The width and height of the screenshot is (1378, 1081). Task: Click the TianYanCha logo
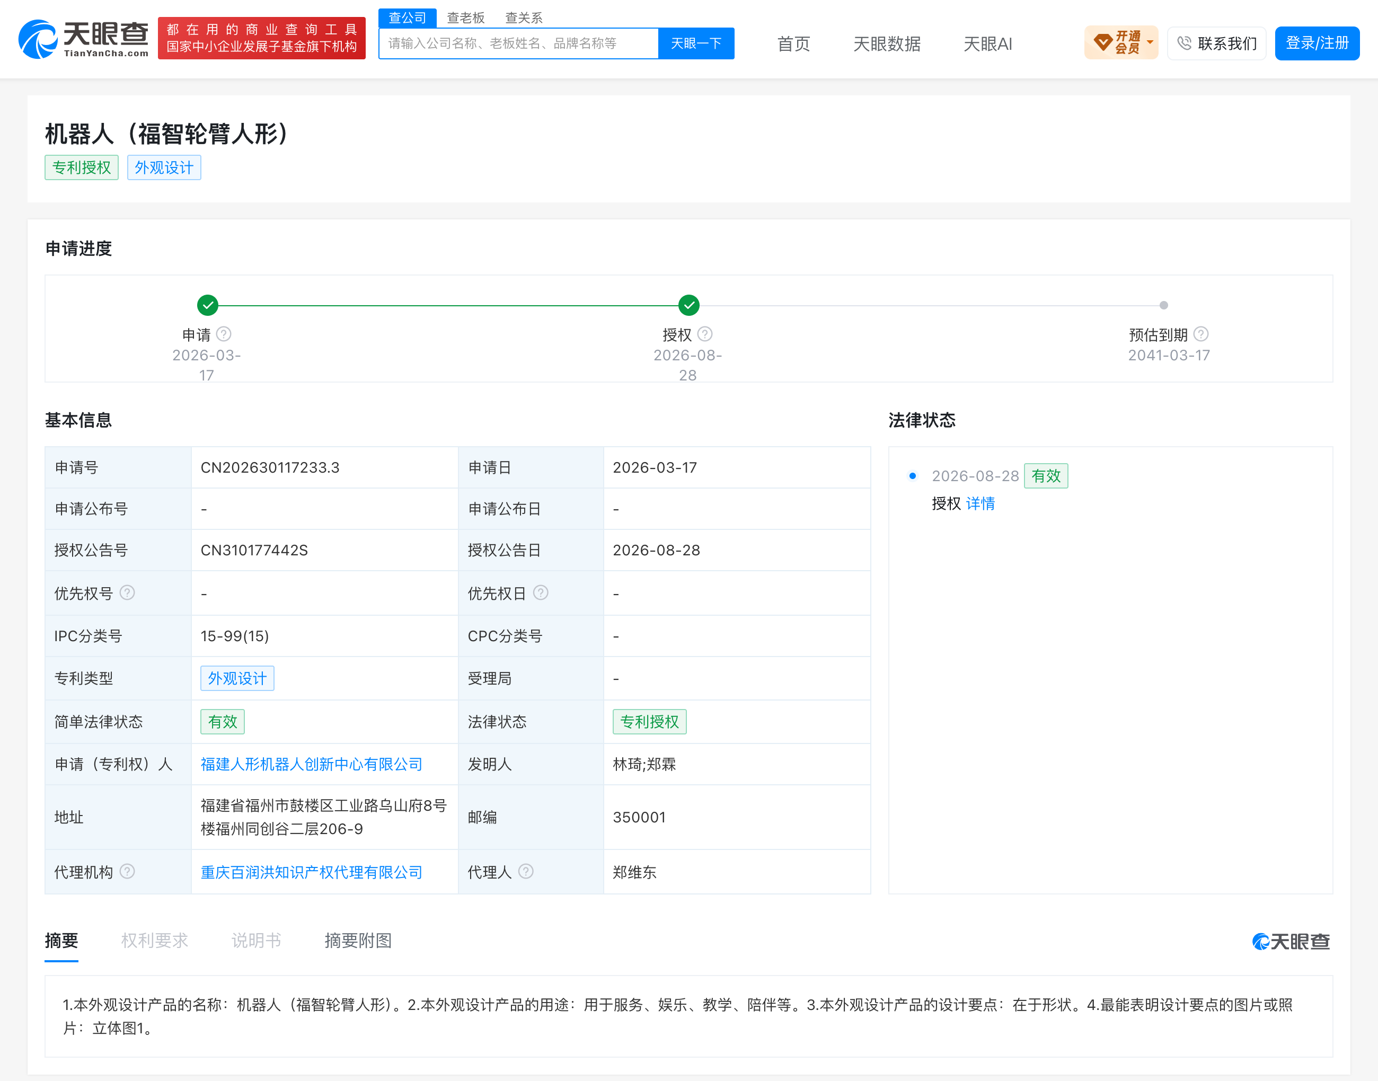pyautogui.click(x=84, y=39)
